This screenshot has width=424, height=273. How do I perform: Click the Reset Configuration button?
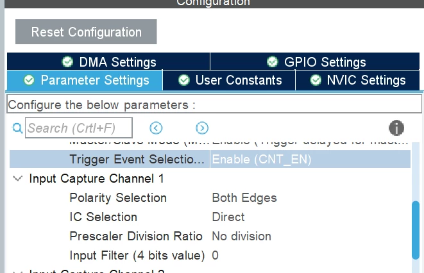coord(86,31)
